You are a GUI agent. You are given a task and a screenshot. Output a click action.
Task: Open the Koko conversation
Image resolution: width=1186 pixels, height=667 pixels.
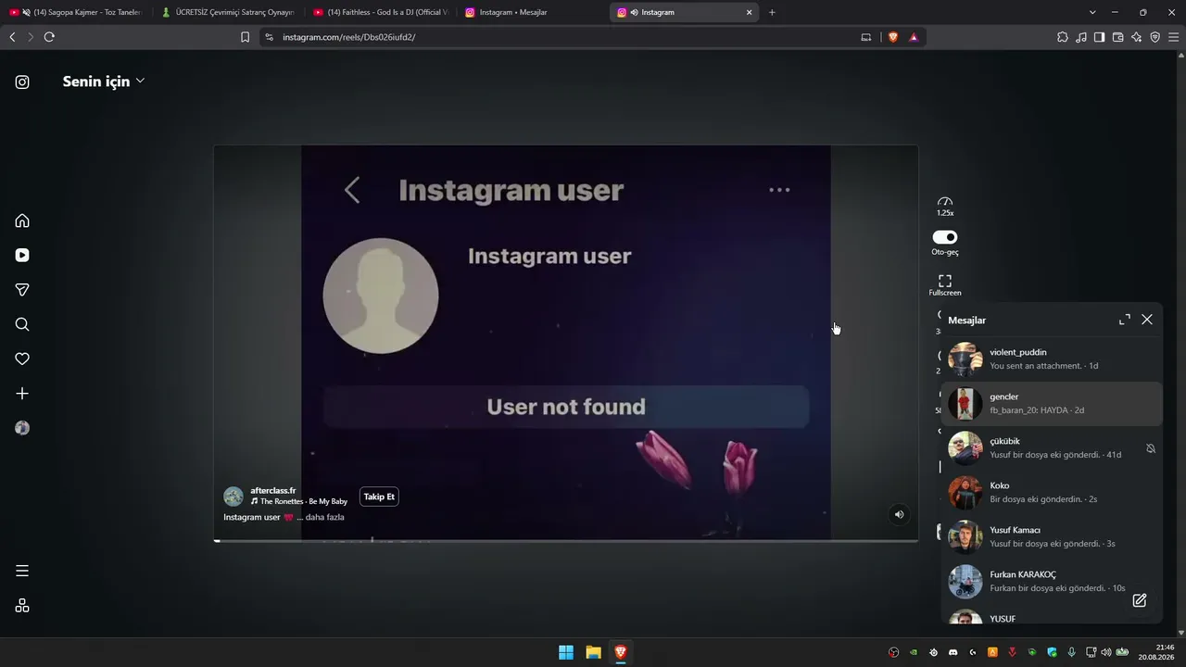(1052, 493)
